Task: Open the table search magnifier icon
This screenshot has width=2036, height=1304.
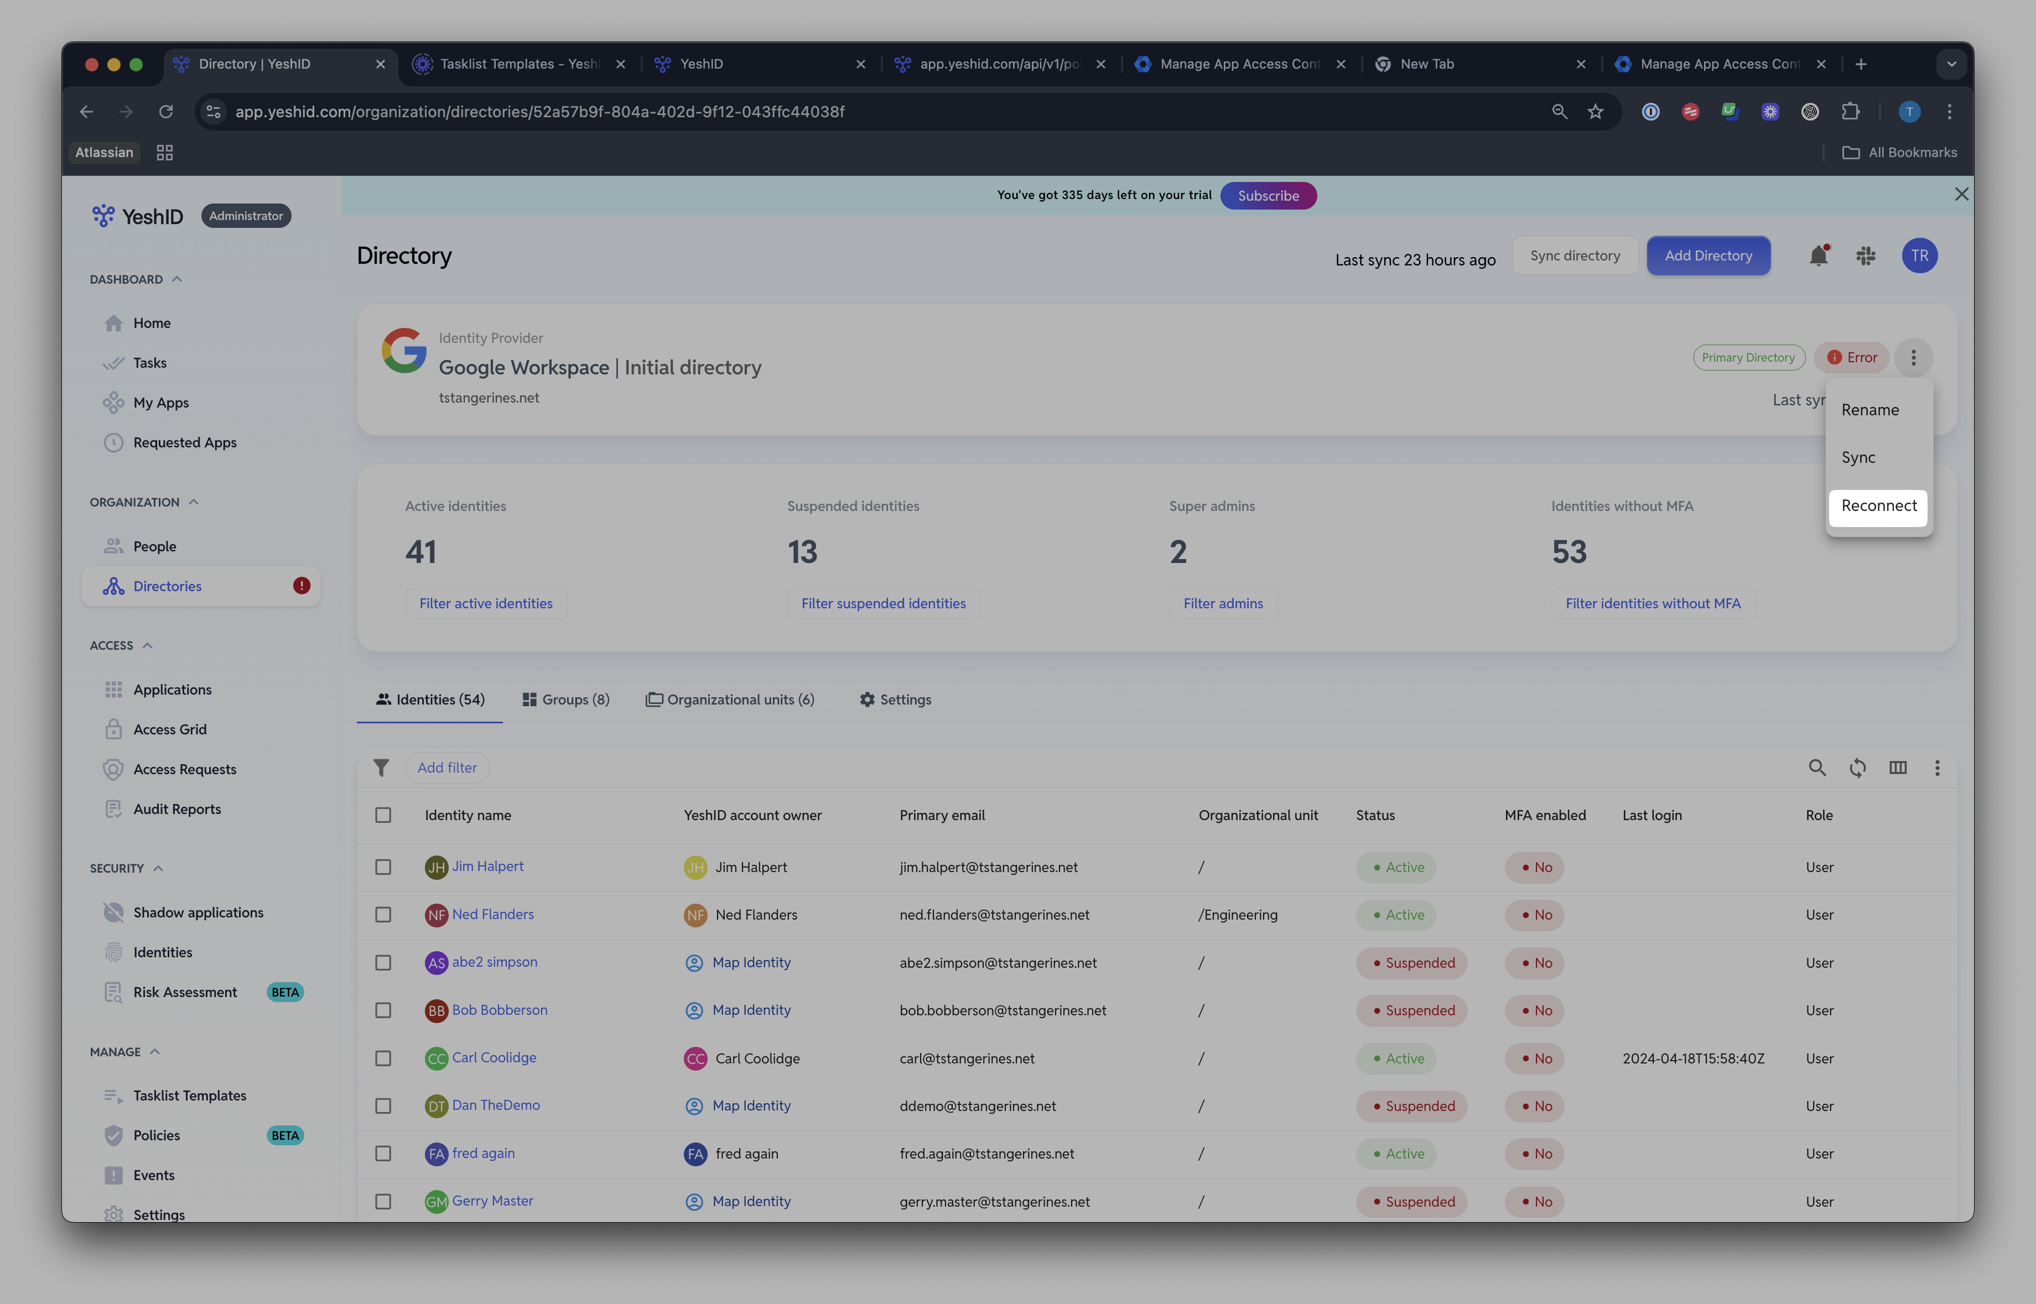Action: tap(1817, 768)
